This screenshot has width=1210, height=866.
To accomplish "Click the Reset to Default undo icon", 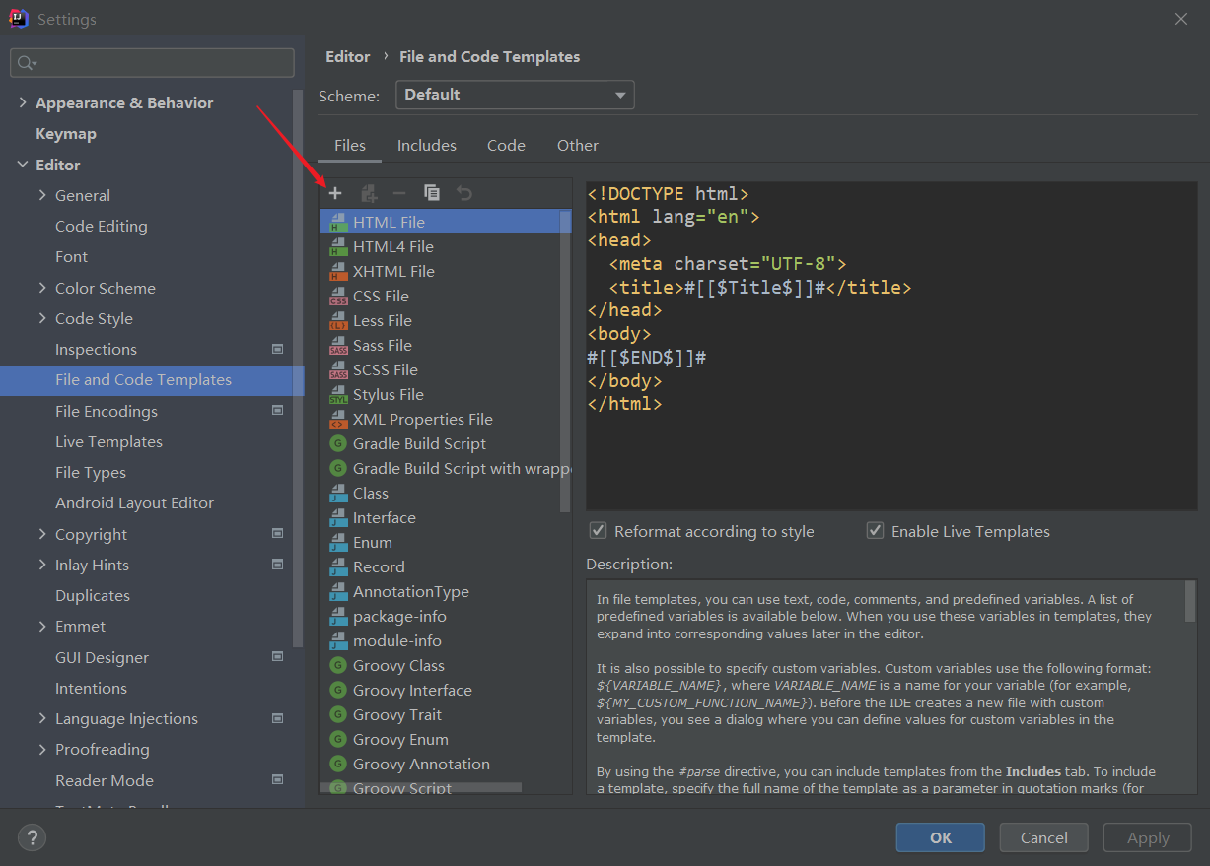I will point(464,193).
